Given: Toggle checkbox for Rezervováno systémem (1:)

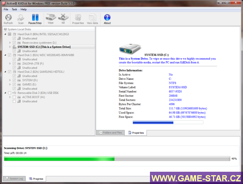Looking at the screenshot, I should click(x=14, y=43).
